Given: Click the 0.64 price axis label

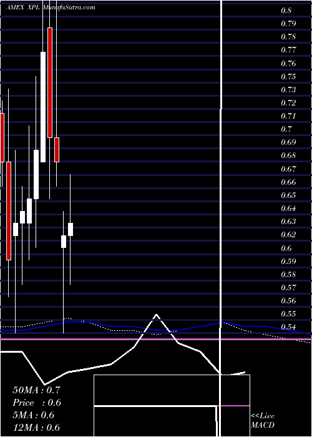Looking at the screenshot, I should (288, 209).
